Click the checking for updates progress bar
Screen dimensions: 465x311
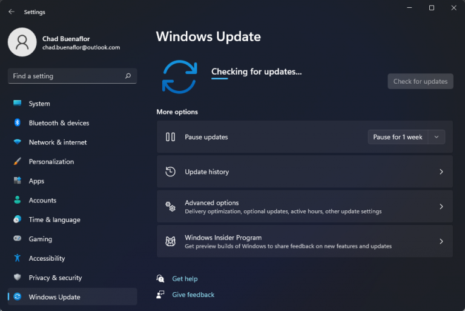(x=219, y=78)
